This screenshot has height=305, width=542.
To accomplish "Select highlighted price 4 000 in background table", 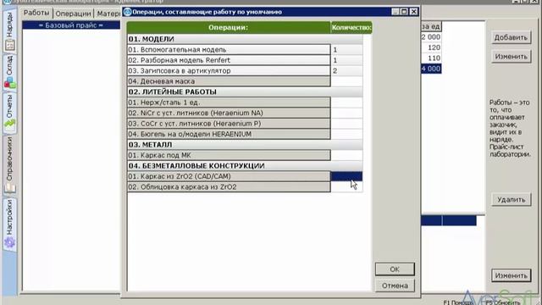I will (431, 69).
